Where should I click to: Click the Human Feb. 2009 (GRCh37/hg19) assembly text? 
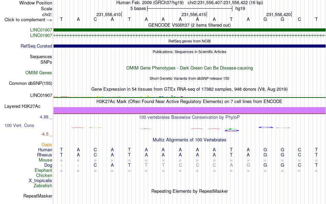[x=150, y=3]
